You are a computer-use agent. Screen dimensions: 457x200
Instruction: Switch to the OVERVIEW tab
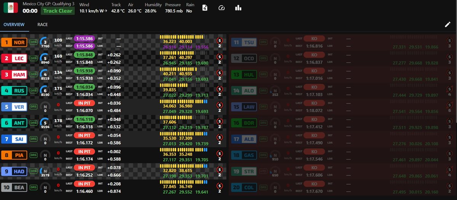click(x=14, y=24)
